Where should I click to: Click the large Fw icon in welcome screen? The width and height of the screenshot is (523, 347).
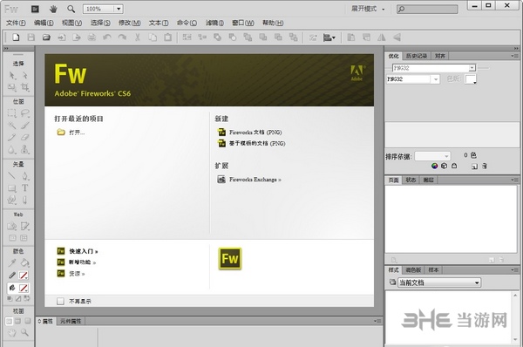230,259
